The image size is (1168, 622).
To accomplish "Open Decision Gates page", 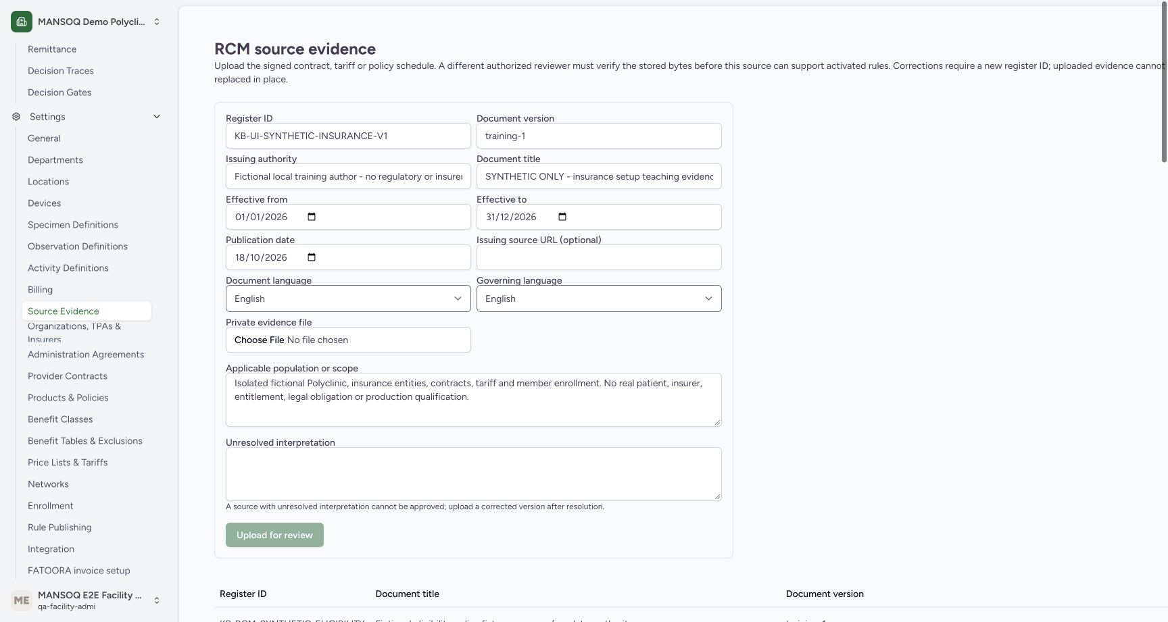I will coord(59,93).
